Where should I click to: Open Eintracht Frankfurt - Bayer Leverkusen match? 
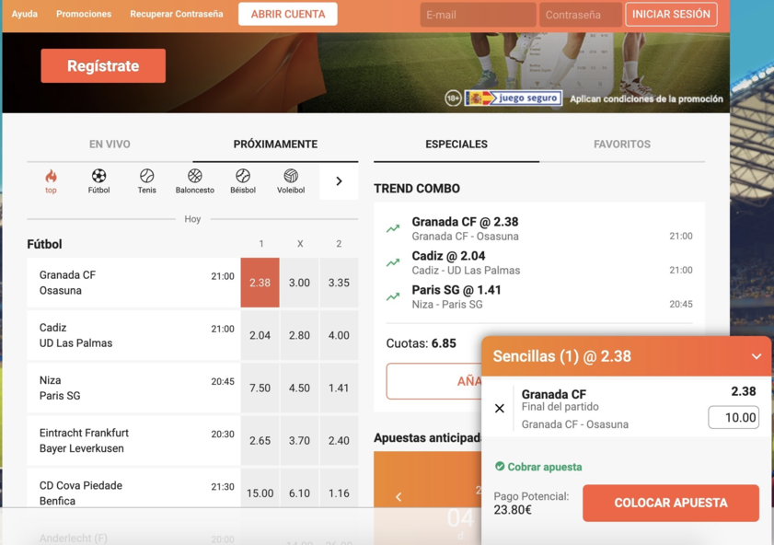point(133,440)
